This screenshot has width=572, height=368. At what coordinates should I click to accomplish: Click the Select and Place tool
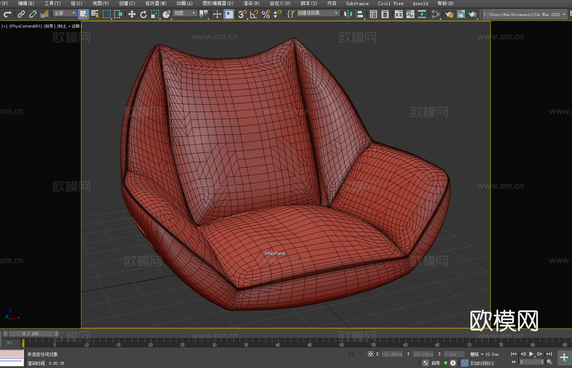click(x=167, y=14)
